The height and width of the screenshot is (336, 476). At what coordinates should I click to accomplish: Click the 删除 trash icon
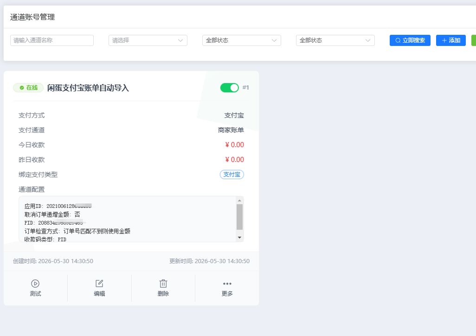click(x=163, y=284)
